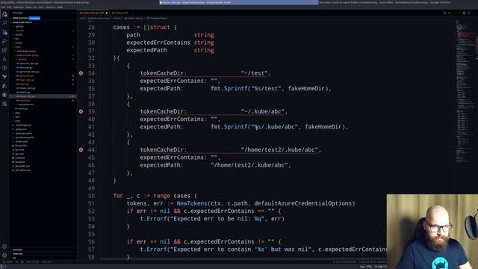Click "~/test" string on line 34
The height and width of the screenshot is (269, 478).
(254, 73)
